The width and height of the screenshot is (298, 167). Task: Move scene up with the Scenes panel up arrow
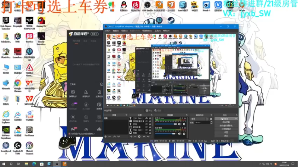(x=114, y=137)
